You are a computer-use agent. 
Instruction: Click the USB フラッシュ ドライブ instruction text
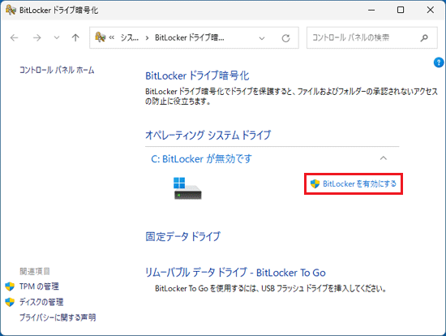click(x=271, y=289)
